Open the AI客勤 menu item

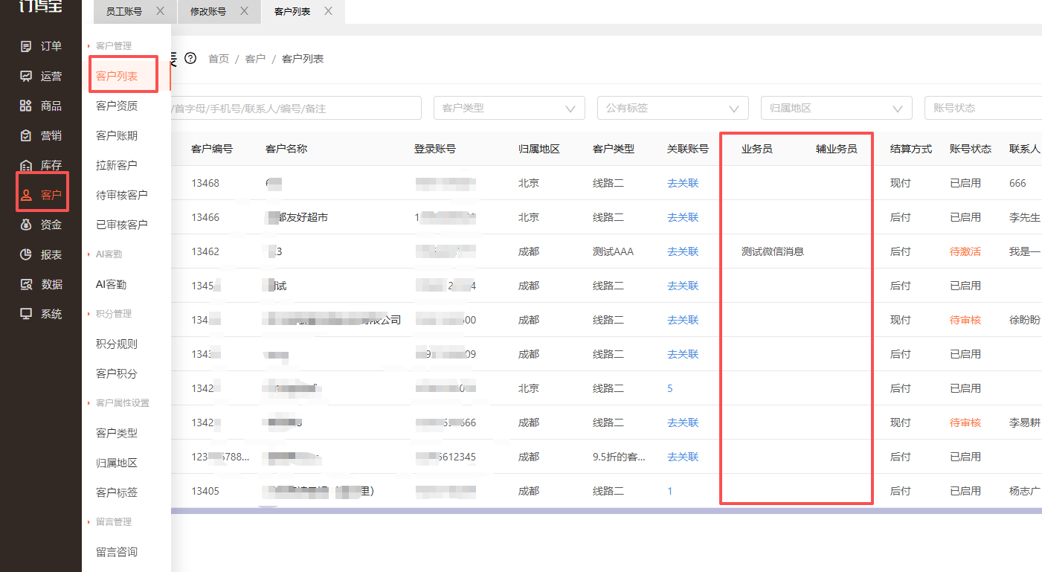112,284
